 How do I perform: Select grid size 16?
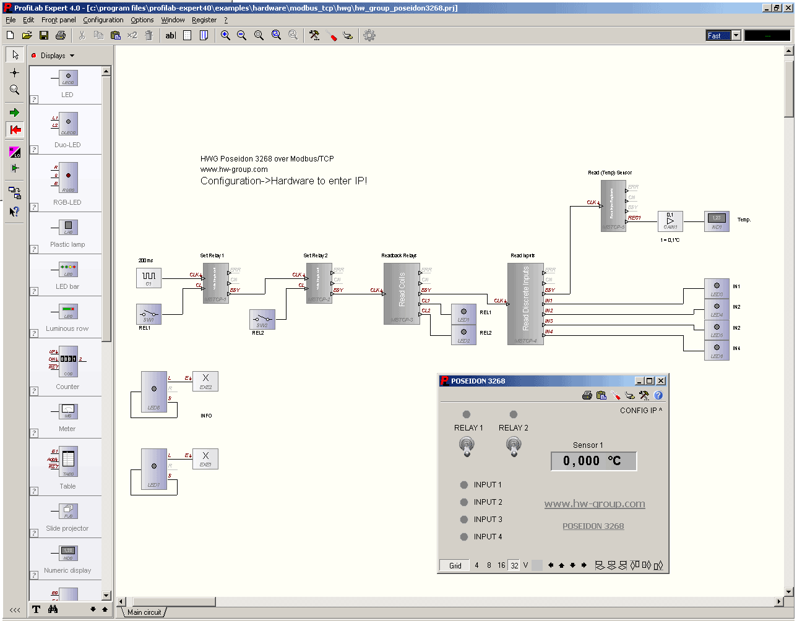[501, 565]
